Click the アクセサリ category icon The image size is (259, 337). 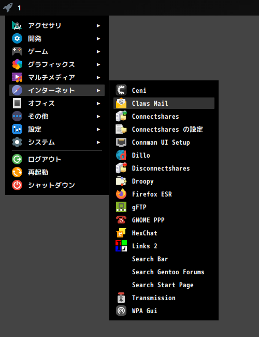[x=17, y=25]
